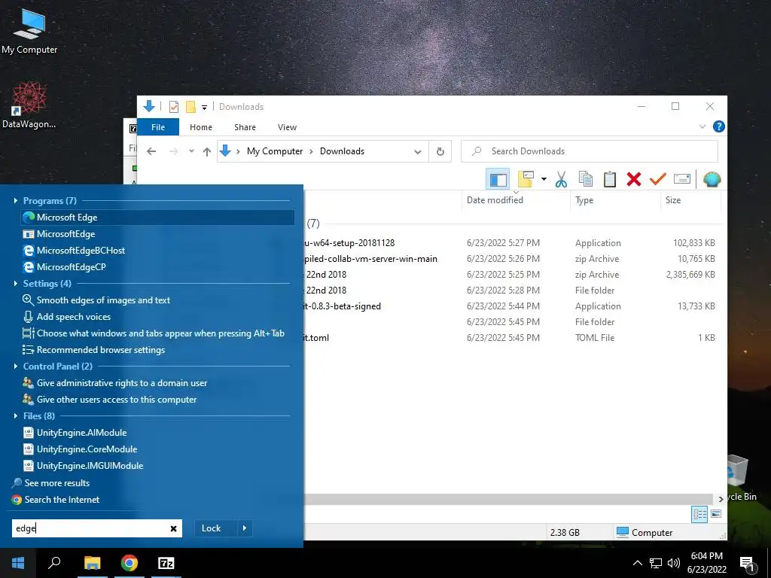Toggle the navigation pane icon in toolbar

tap(498, 179)
